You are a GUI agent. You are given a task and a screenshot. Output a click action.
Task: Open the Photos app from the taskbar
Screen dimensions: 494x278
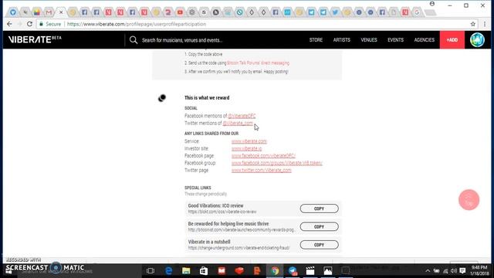(x=327, y=271)
